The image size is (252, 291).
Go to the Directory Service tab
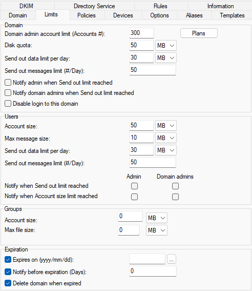(x=94, y=6)
